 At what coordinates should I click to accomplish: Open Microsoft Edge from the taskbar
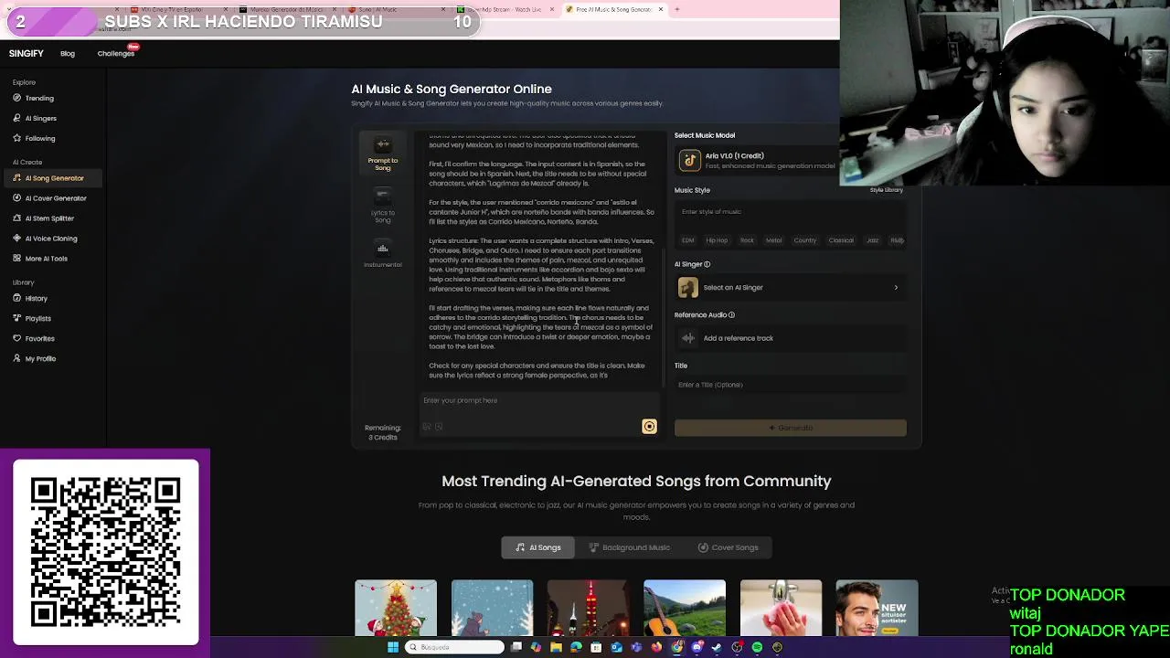tap(576, 647)
